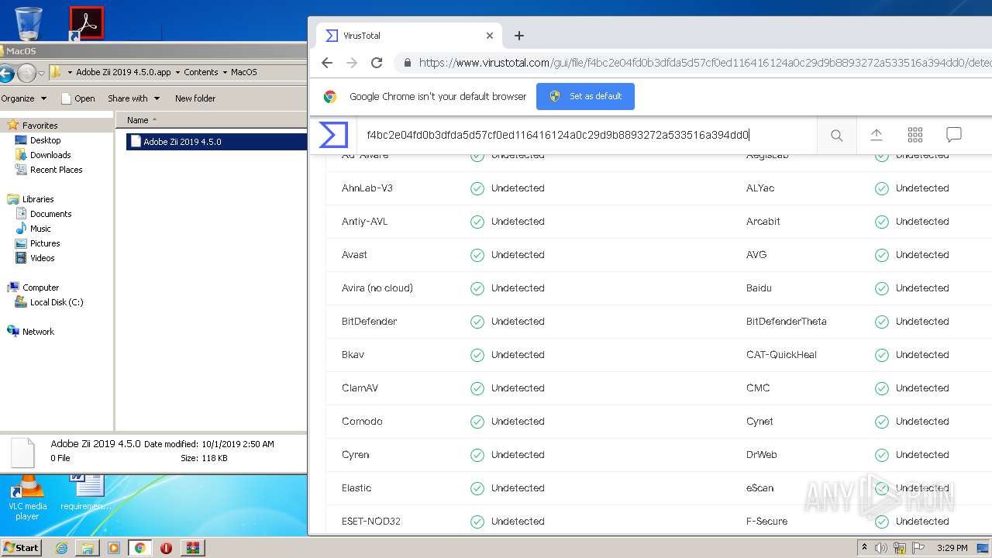Click Open in Explorer toolbar
Screen dimensions: 992x558
[x=78, y=98]
